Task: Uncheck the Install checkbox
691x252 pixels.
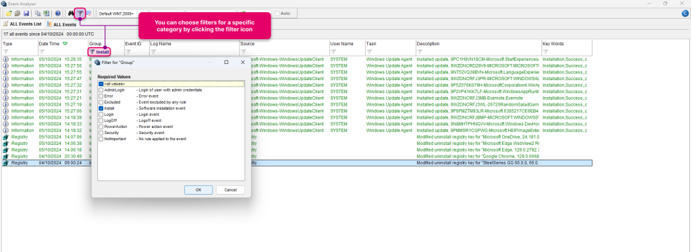Action: (x=101, y=108)
